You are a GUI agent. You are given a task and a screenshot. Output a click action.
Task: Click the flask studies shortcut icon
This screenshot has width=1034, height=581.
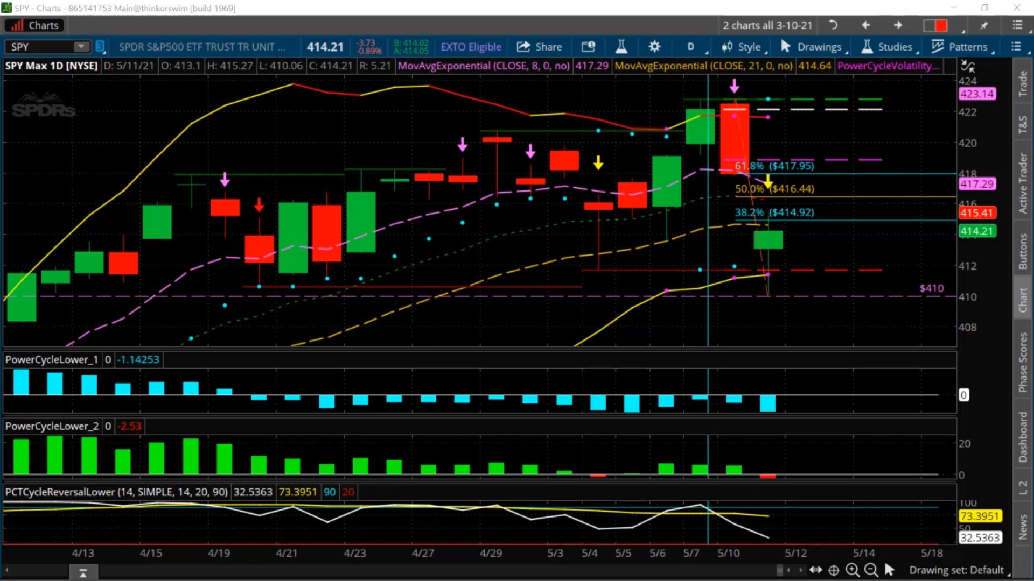point(621,47)
